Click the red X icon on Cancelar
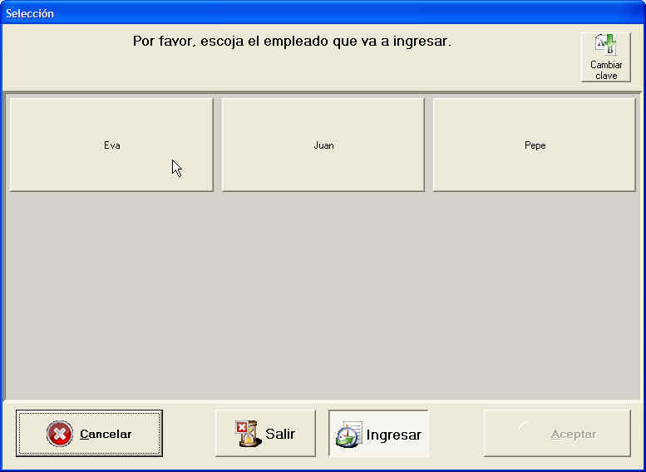646x472 pixels. (60, 434)
